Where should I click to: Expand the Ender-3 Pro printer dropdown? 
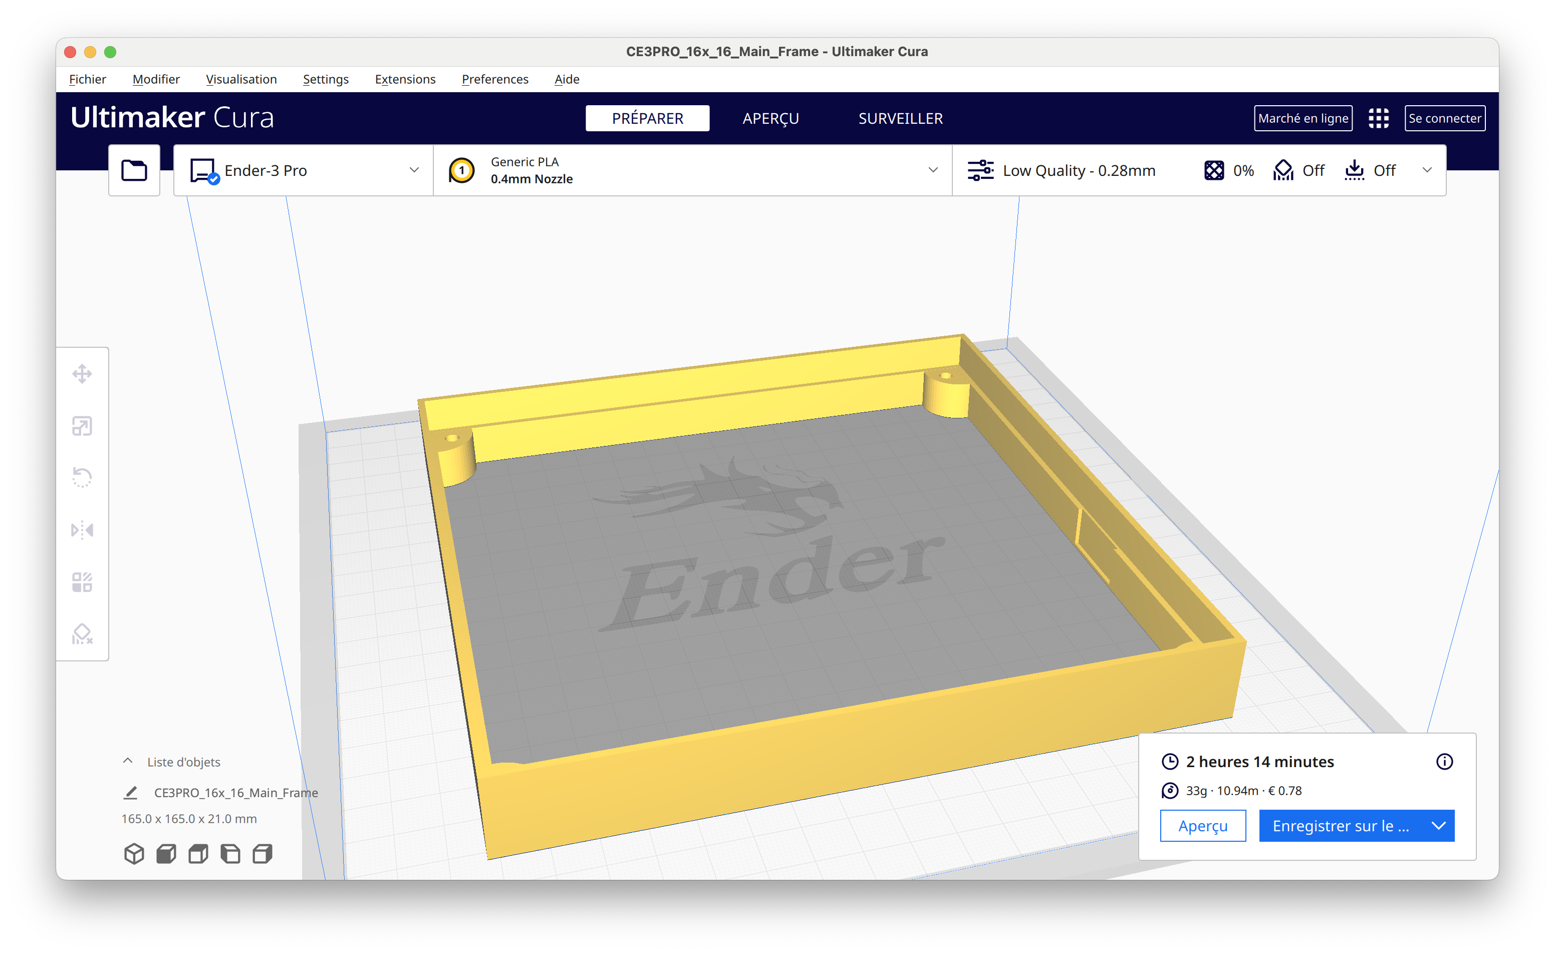tap(304, 170)
